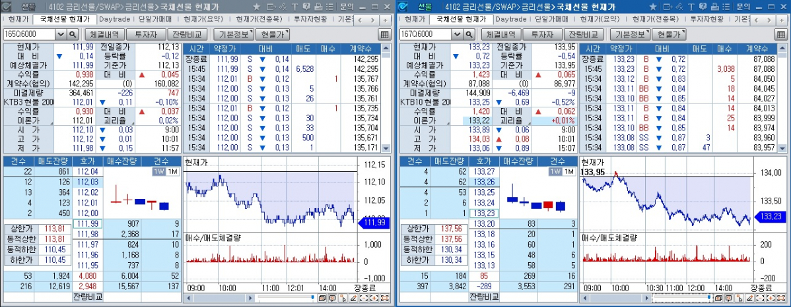This screenshot has width=791, height=307.
Task: Click the favorite star icon in the left window
Action: (x=257, y=7)
